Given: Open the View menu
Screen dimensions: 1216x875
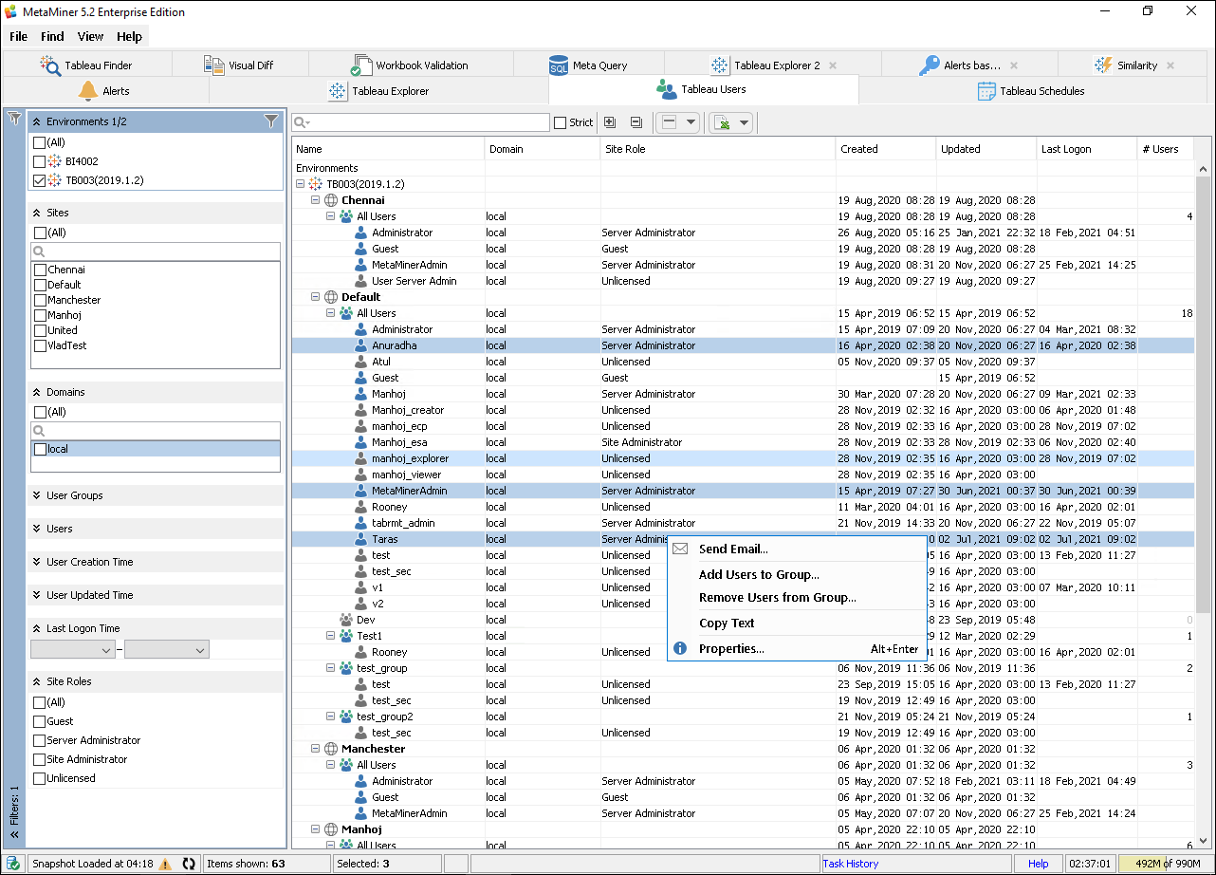Looking at the screenshot, I should tap(91, 36).
